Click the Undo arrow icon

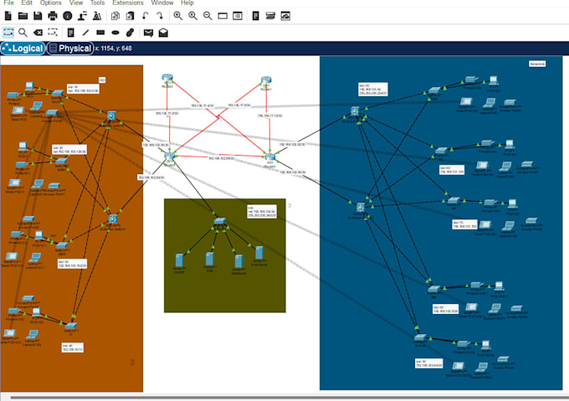point(145,16)
